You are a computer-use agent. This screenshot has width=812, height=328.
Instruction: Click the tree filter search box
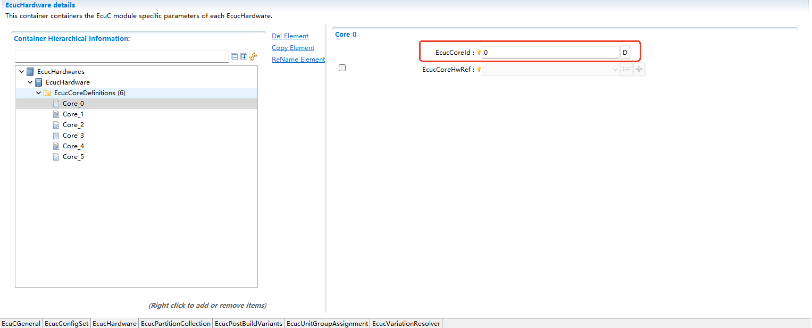(122, 57)
